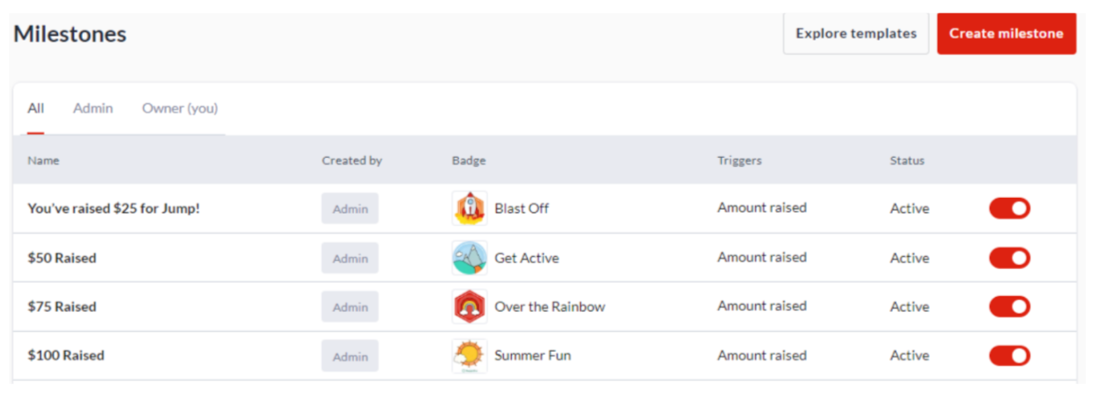Switch to the Admin tab

(93, 109)
